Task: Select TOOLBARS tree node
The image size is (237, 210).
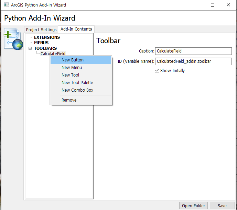Action: 45,48
